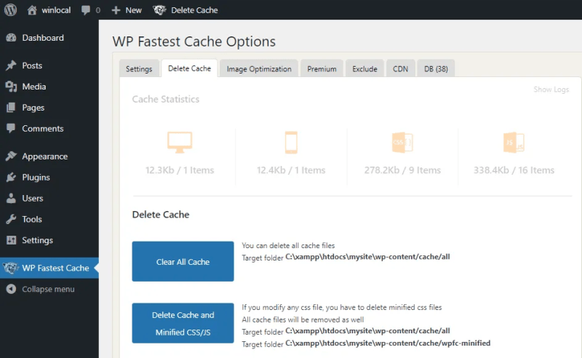Click Delete Cache and Minified CSS/JS button
The height and width of the screenshot is (358, 582).
pyautogui.click(x=183, y=323)
